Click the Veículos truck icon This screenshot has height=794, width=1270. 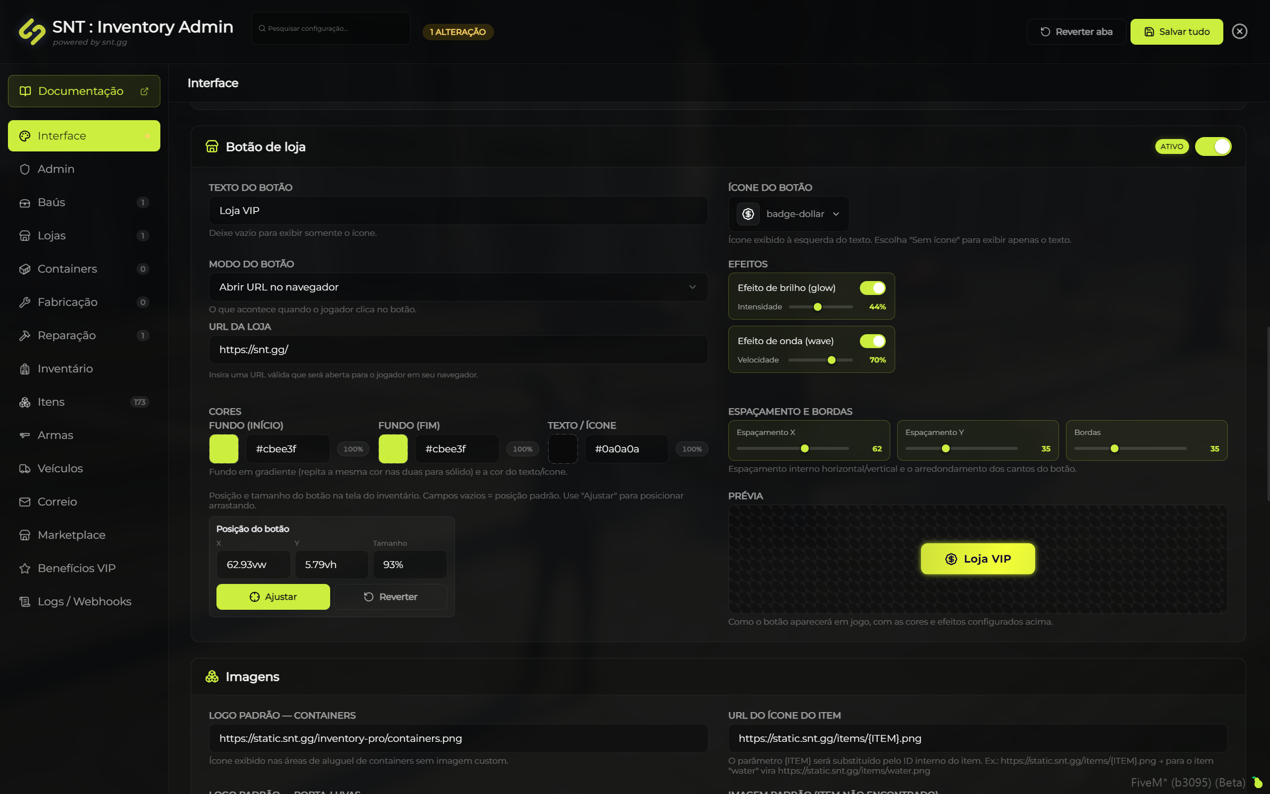25,468
